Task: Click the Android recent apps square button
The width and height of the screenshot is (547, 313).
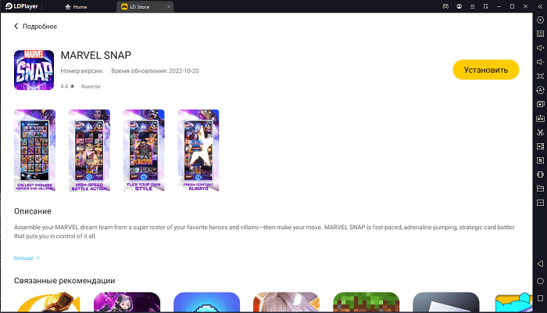Action: tap(540, 298)
